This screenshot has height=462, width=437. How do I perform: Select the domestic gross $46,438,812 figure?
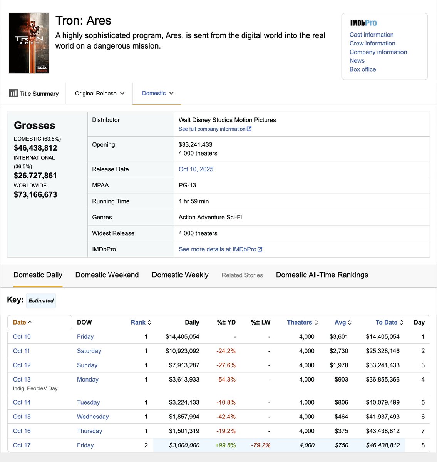coord(35,148)
